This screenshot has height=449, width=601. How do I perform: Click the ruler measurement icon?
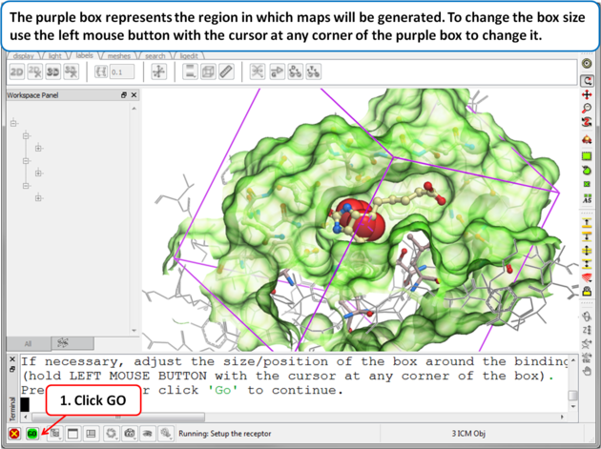tap(226, 72)
